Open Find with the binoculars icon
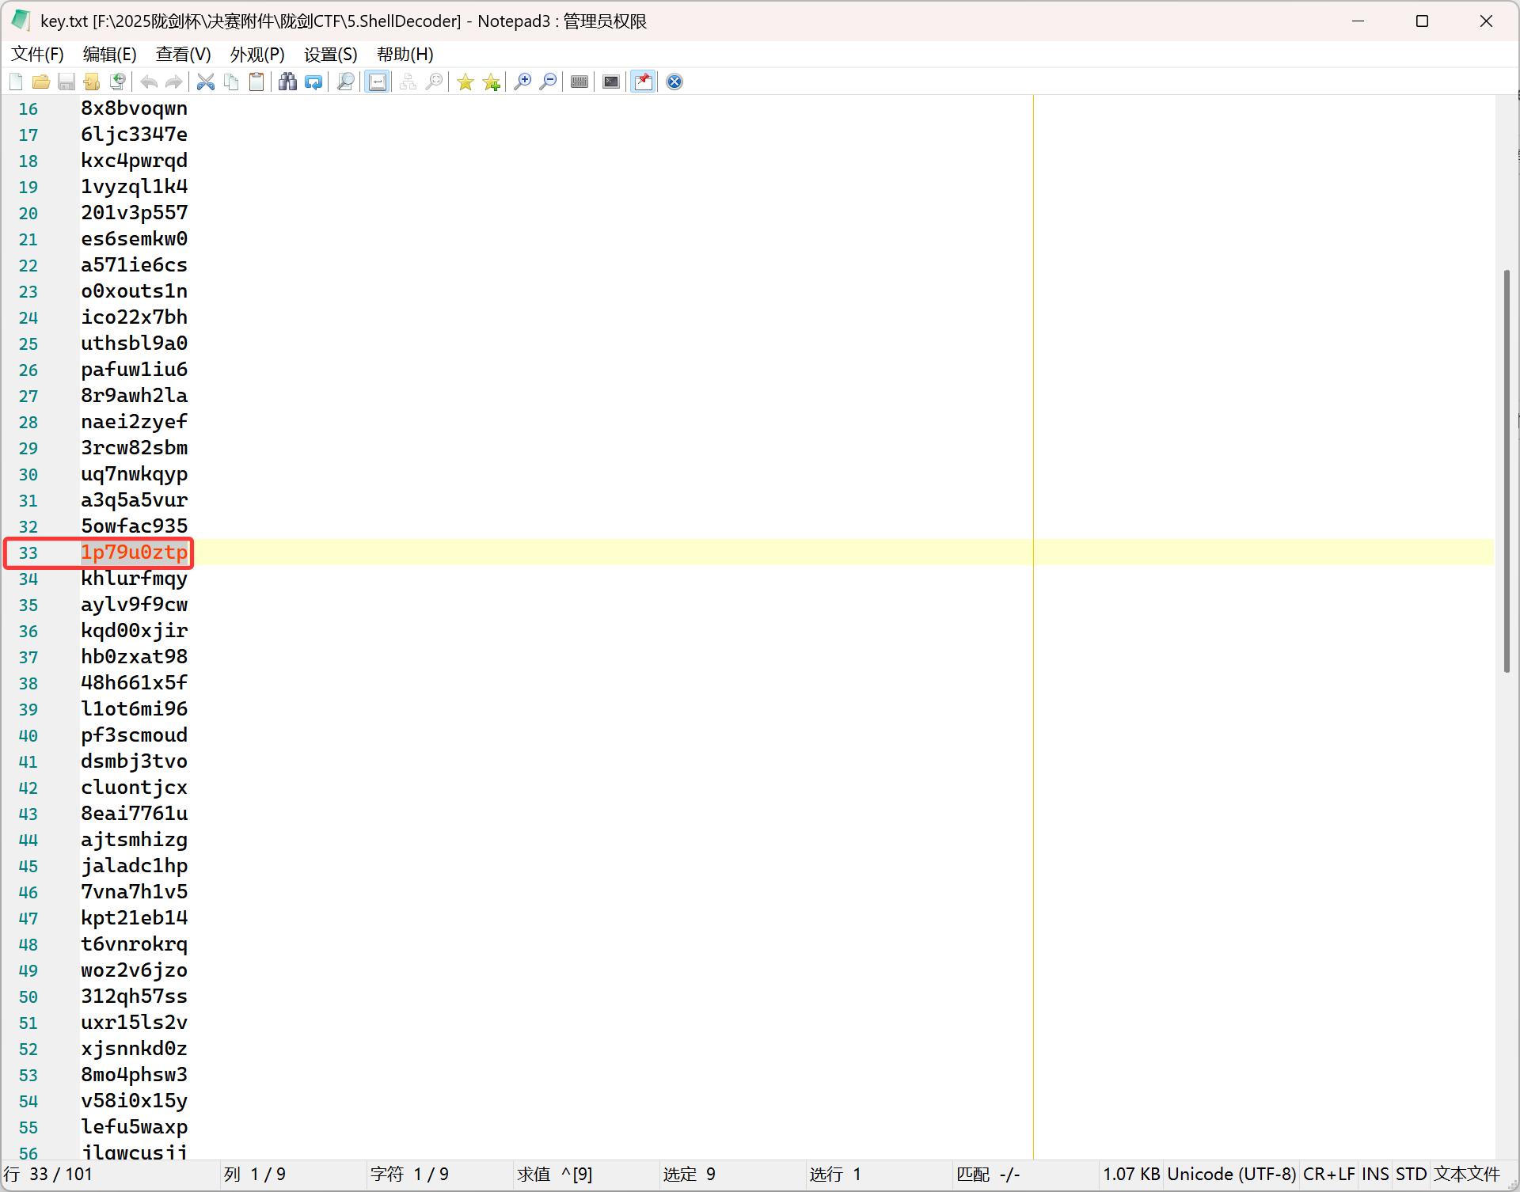The height and width of the screenshot is (1192, 1520). click(287, 82)
